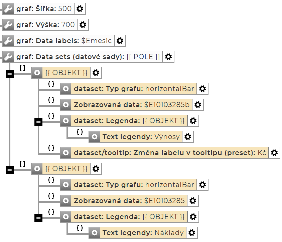The height and width of the screenshot is (242, 282).
Task: Click gear next to tooltip preset Kč
Action: [x=274, y=153]
